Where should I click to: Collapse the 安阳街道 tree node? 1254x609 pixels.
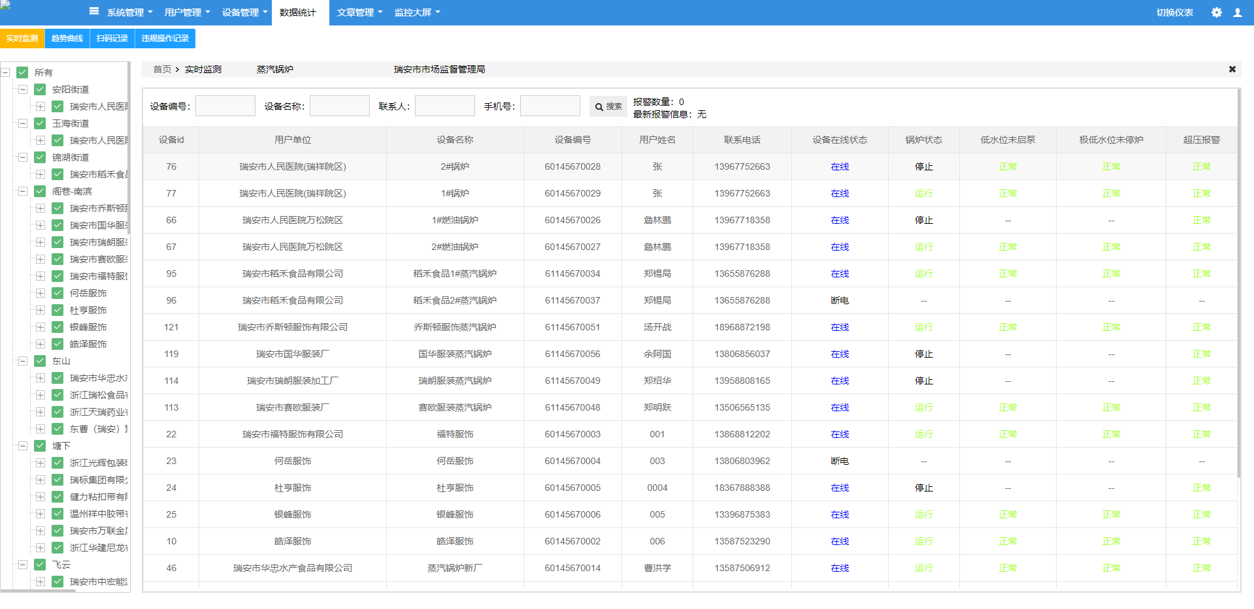pos(23,89)
